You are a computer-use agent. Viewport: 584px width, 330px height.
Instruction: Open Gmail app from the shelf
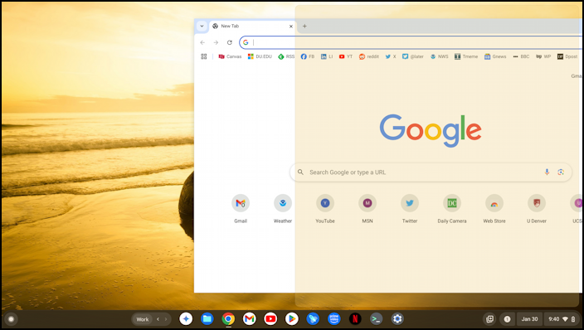point(249,319)
